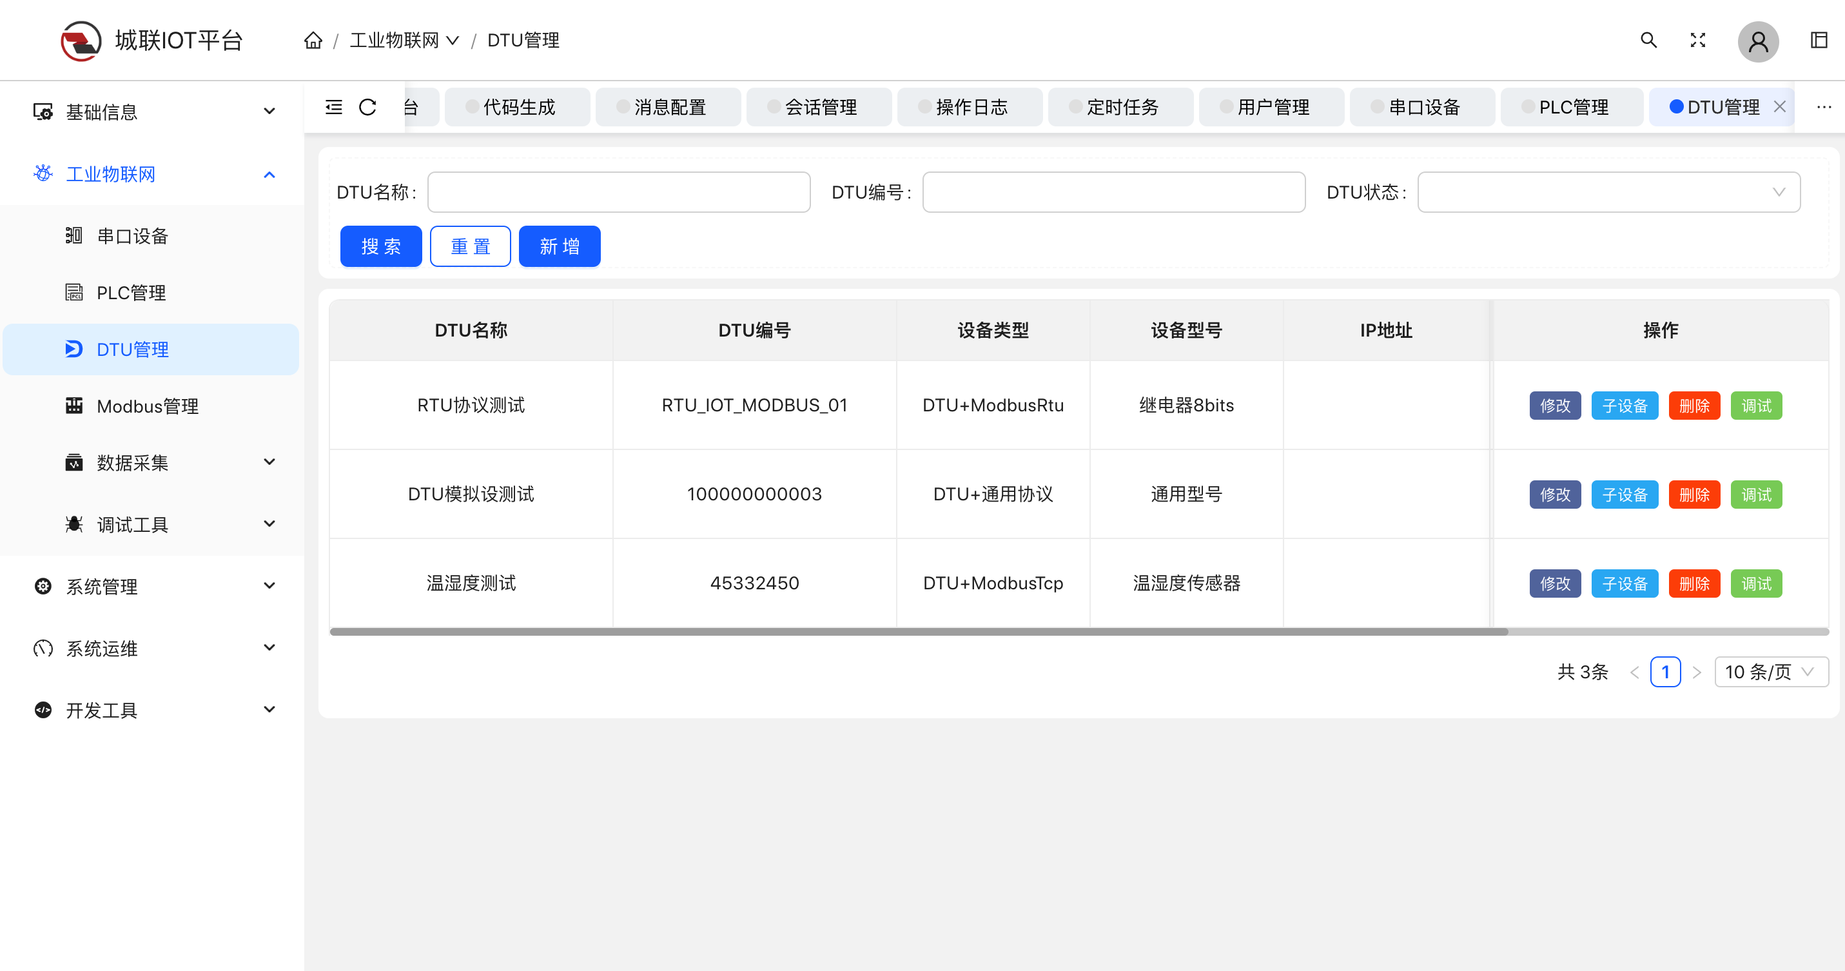Toggle fullscreen mode icon
The image size is (1845, 971).
point(1697,40)
